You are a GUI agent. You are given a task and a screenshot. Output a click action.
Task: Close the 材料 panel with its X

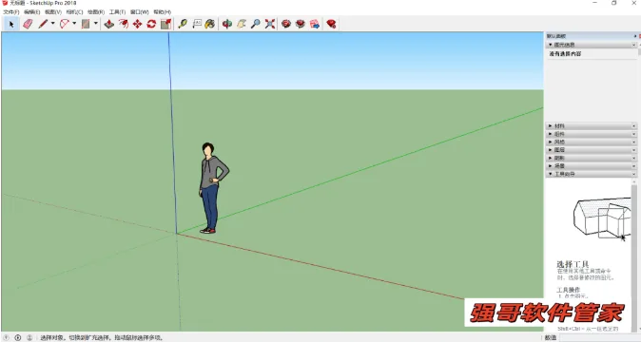click(x=634, y=126)
